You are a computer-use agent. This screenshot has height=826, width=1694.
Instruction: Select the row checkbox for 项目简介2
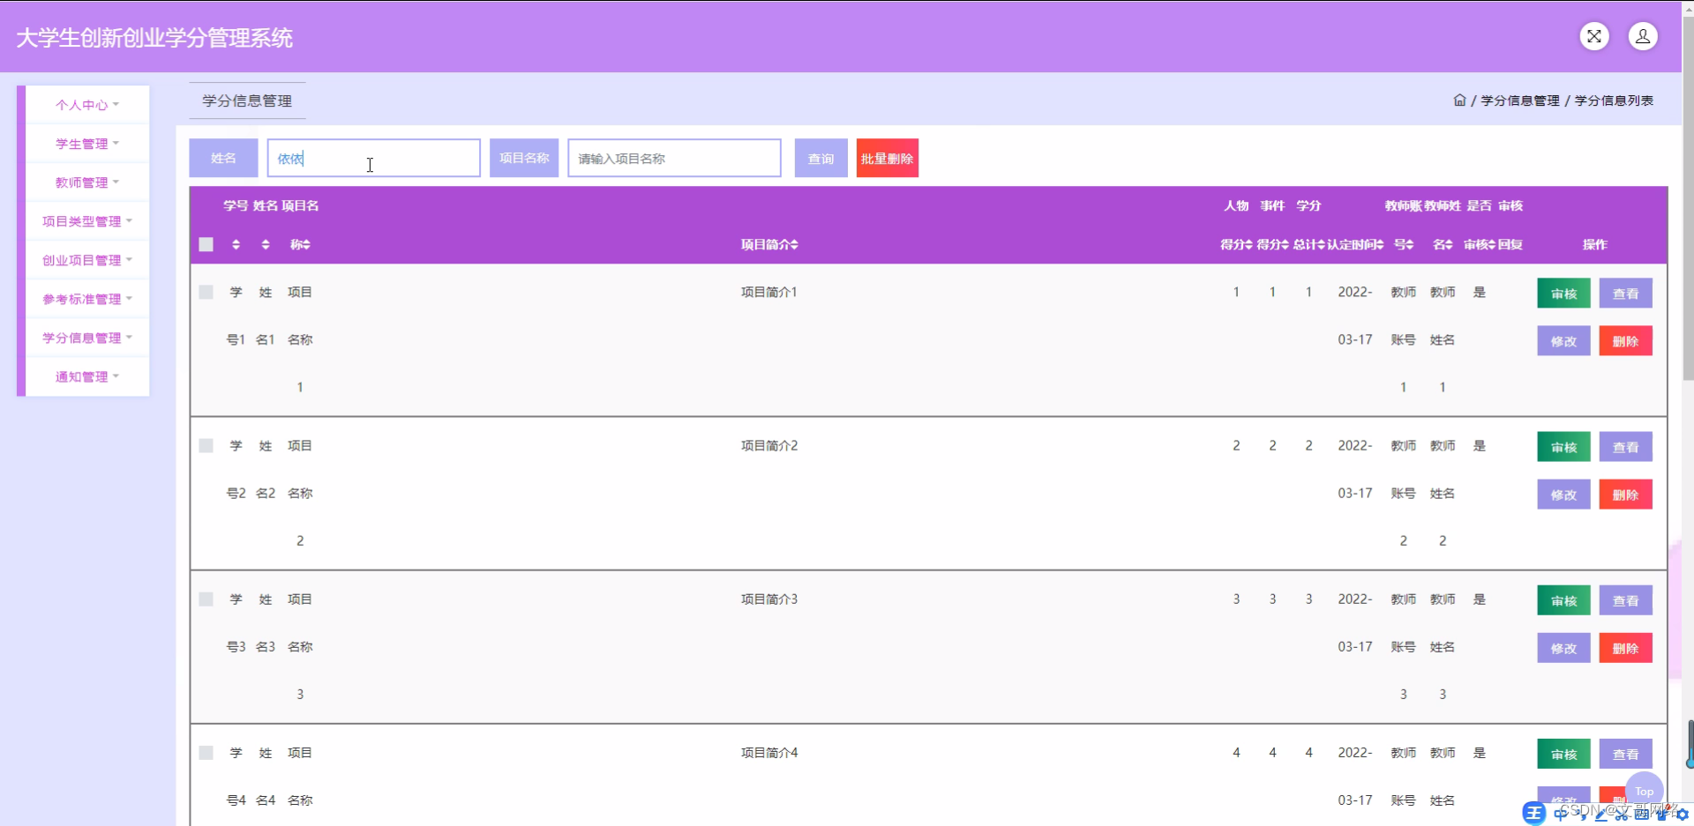tap(206, 445)
